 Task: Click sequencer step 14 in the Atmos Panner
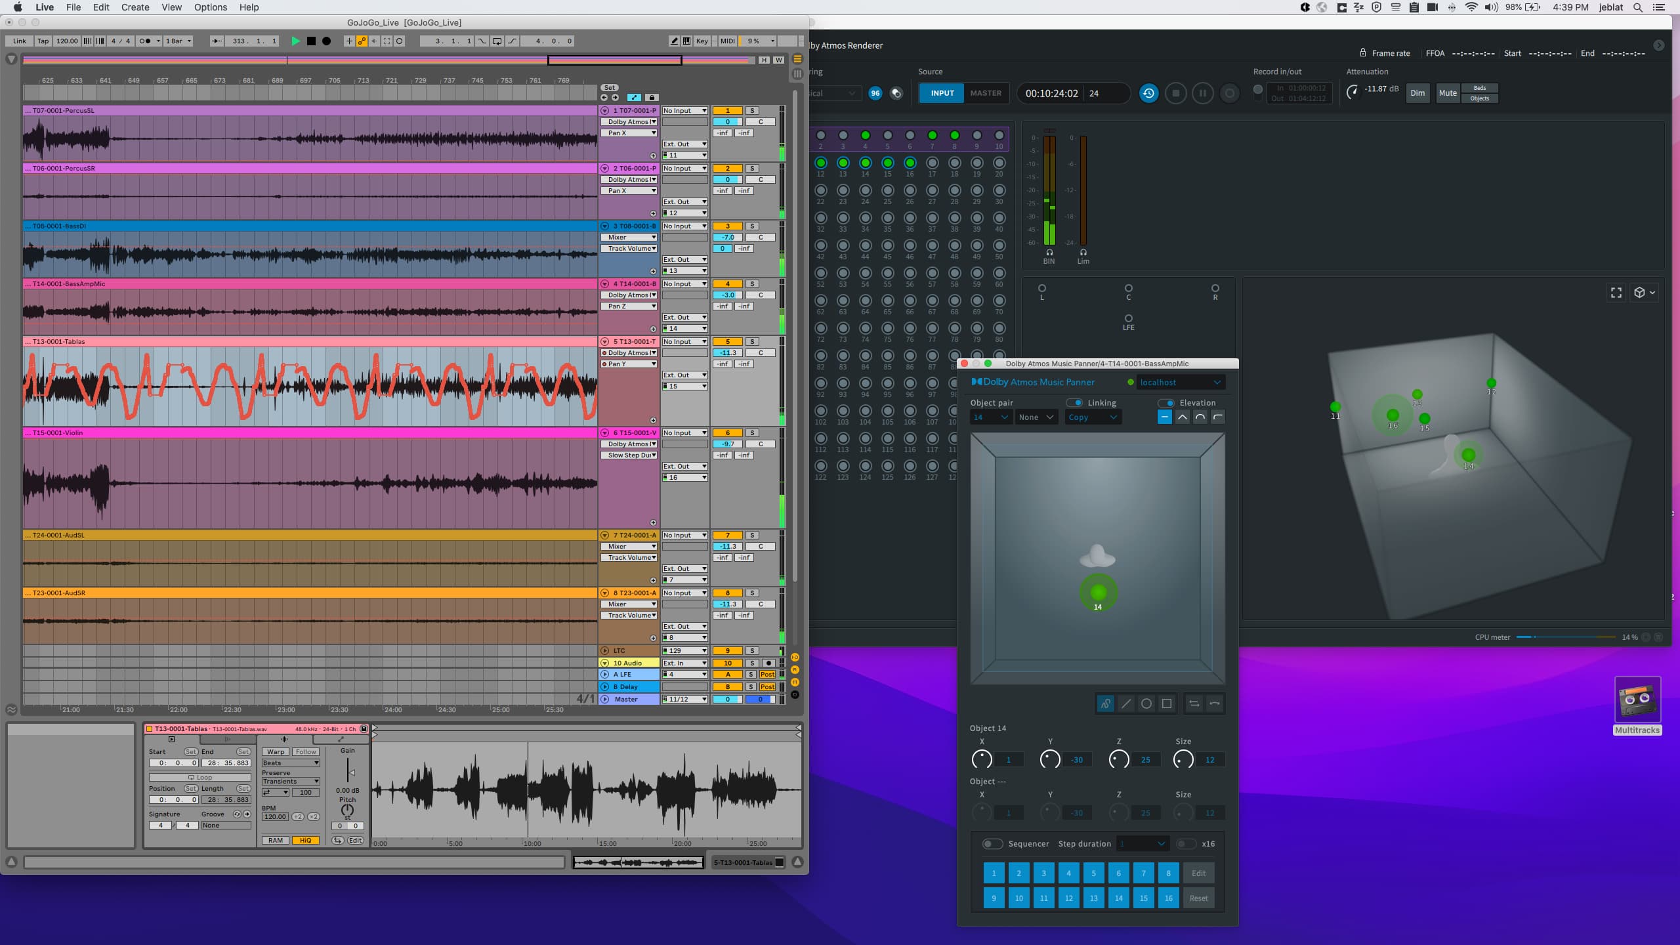click(x=1119, y=898)
